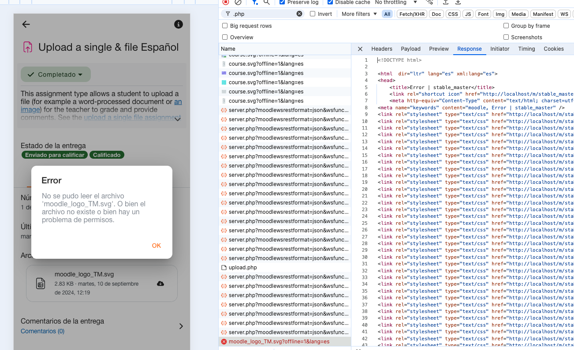Viewport: 574px width, 350px height.
Task: Switch to the Timing tab
Action: [526, 49]
